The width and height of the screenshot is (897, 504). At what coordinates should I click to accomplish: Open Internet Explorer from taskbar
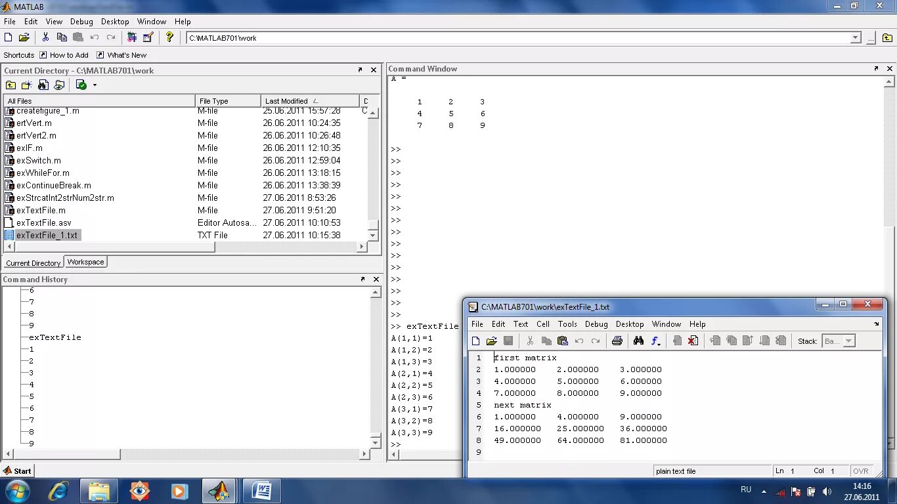59,491
